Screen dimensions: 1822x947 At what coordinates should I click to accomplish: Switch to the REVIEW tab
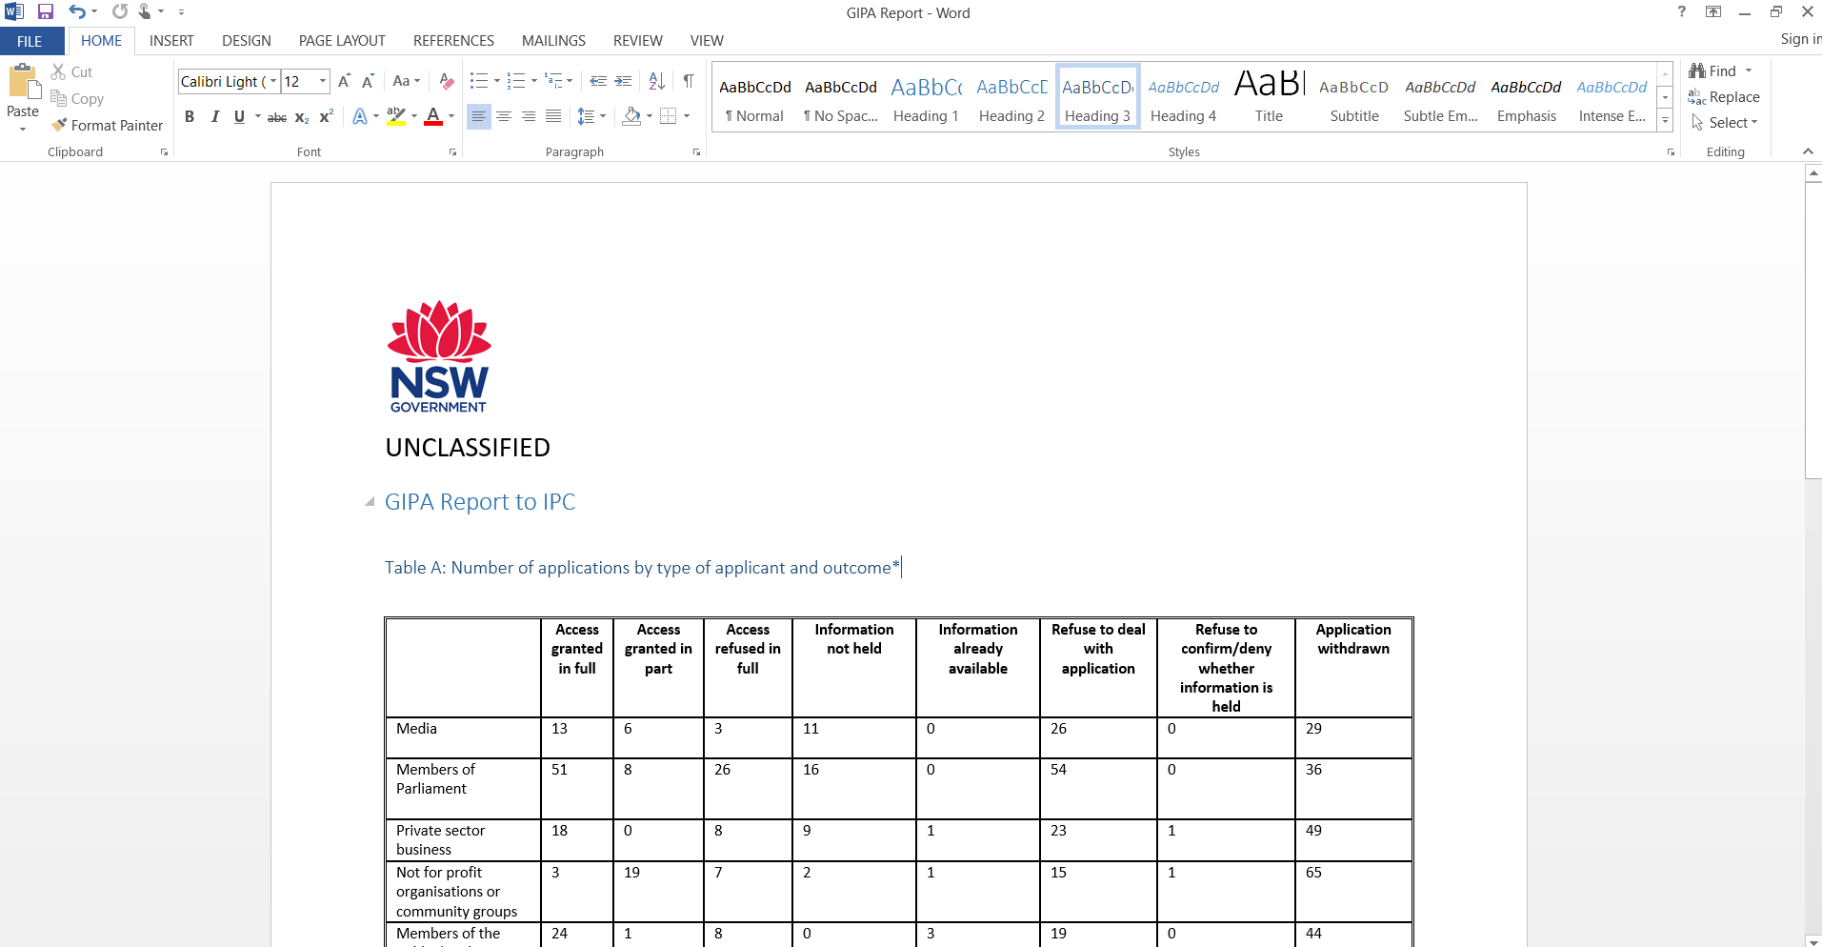(637, 41)
